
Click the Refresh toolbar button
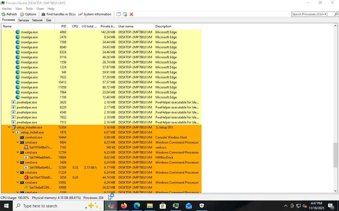tap(9, 14)
